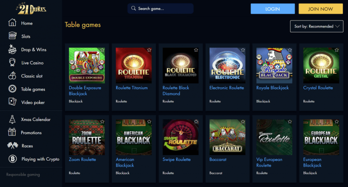Click the Search game input field
Image resolution: width=348 pixels, height=187 pixels.
(x=160, y=9)
